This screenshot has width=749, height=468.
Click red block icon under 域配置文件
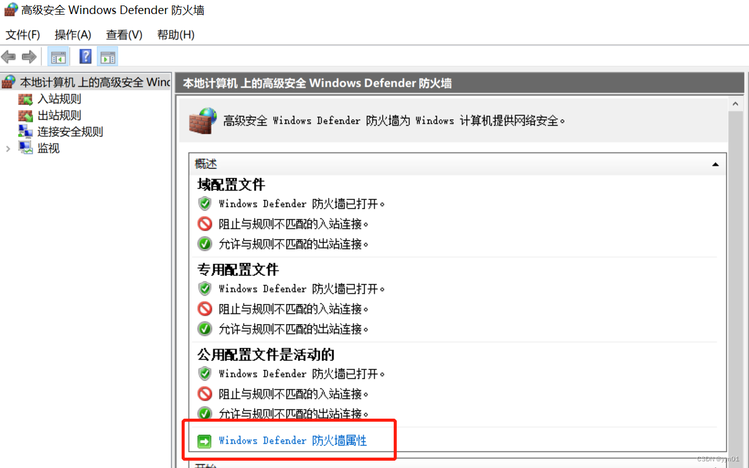[205, 224]
